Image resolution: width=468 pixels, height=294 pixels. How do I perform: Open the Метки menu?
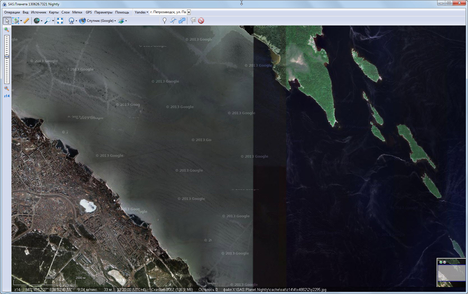[x=77, y=12]
